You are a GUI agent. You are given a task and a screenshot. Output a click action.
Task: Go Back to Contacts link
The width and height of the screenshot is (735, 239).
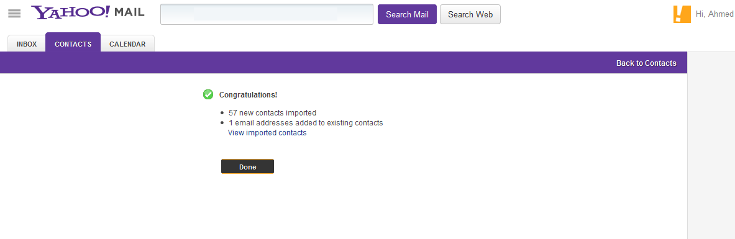[646, 63]
